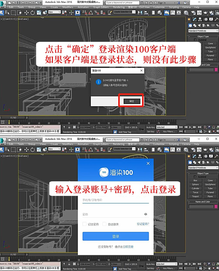Open Selected key dropdown in 确定-dialog window

(167, 127)
